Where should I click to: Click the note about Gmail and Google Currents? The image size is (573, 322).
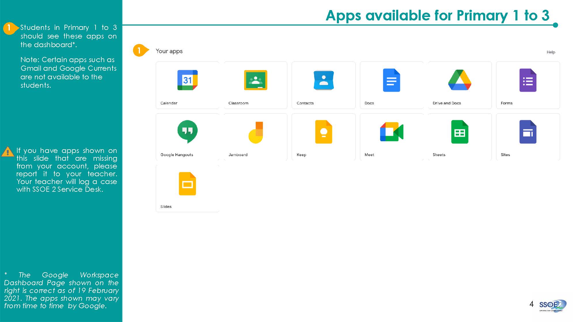tap(68, 72)
